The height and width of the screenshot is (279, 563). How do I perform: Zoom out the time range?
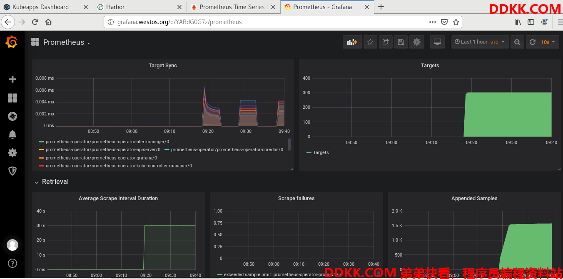[x=517, y=42]
